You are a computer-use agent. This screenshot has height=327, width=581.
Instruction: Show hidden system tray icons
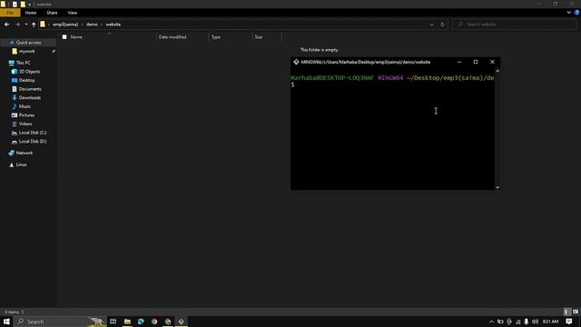[x=491, y=322]
